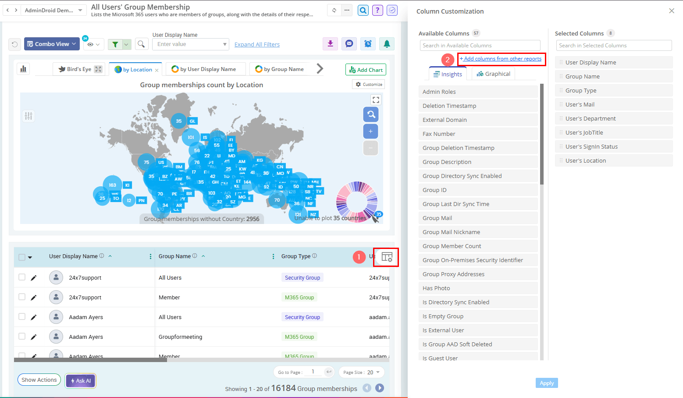Image resolution: width=683 pixels, height=398 pixels.
Task: Open the alarm schedule icon
Action: pyautogui.click(x=368, y=44)
